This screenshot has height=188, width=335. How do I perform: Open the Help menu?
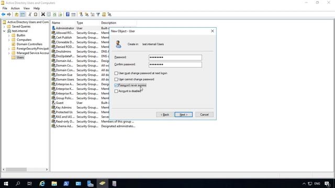click(x=37, y=8)
